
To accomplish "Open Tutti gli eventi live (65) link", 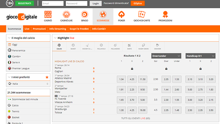I will (136, 118).
